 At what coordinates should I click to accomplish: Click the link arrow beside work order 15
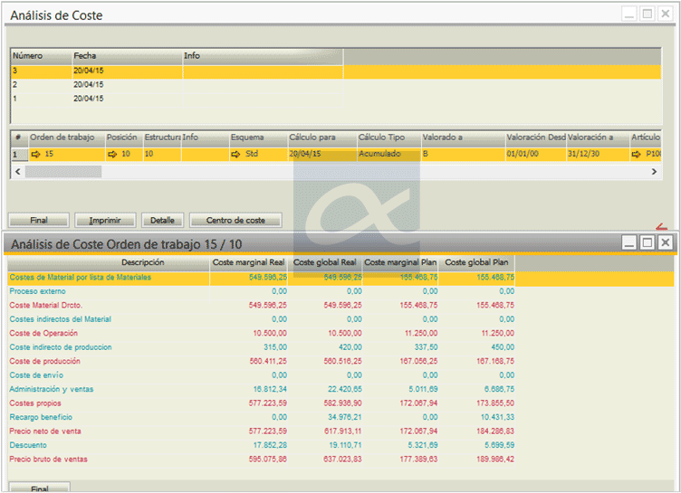coord(36,155)
